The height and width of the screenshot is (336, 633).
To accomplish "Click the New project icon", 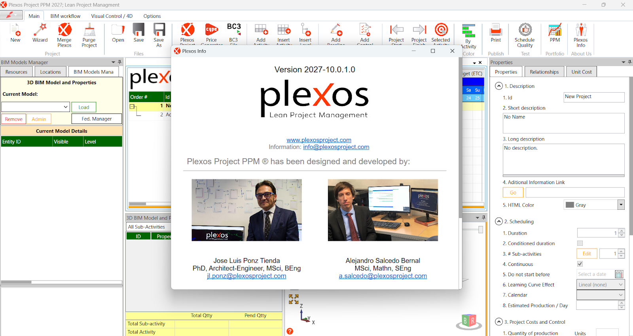I will pos(15,30).
